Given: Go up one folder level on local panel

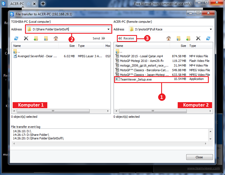Looking at the screenshot, I should point(46,38).
